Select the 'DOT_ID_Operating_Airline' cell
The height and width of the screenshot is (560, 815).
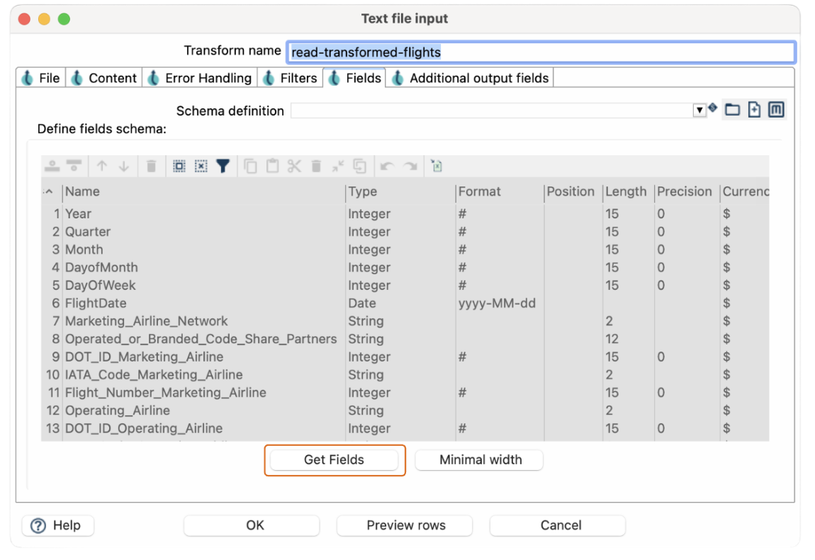pyautogui.click(x=204, y=428)
